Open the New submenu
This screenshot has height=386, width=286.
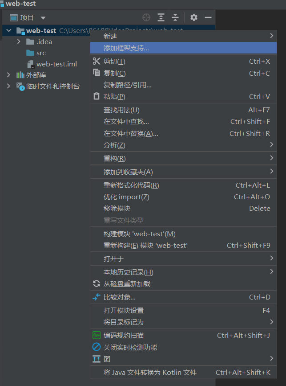(110, 36)
